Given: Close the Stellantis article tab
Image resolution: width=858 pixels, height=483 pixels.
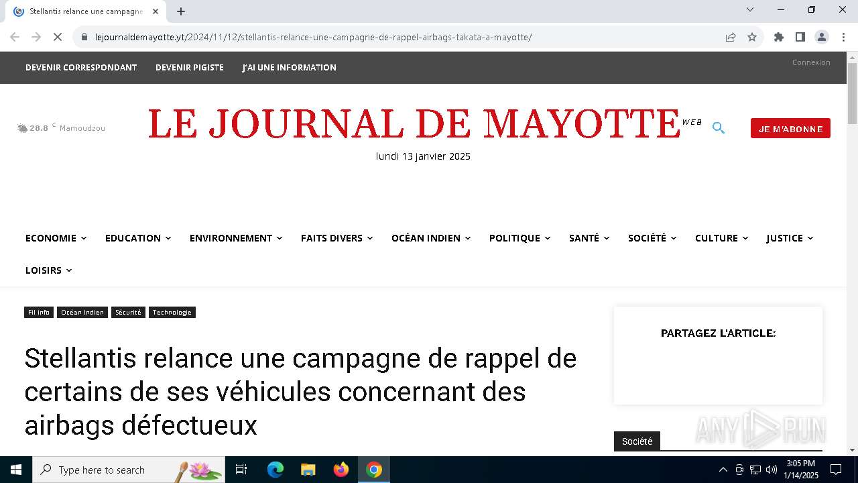Looking at the screenshot, I should coord(156,11).
